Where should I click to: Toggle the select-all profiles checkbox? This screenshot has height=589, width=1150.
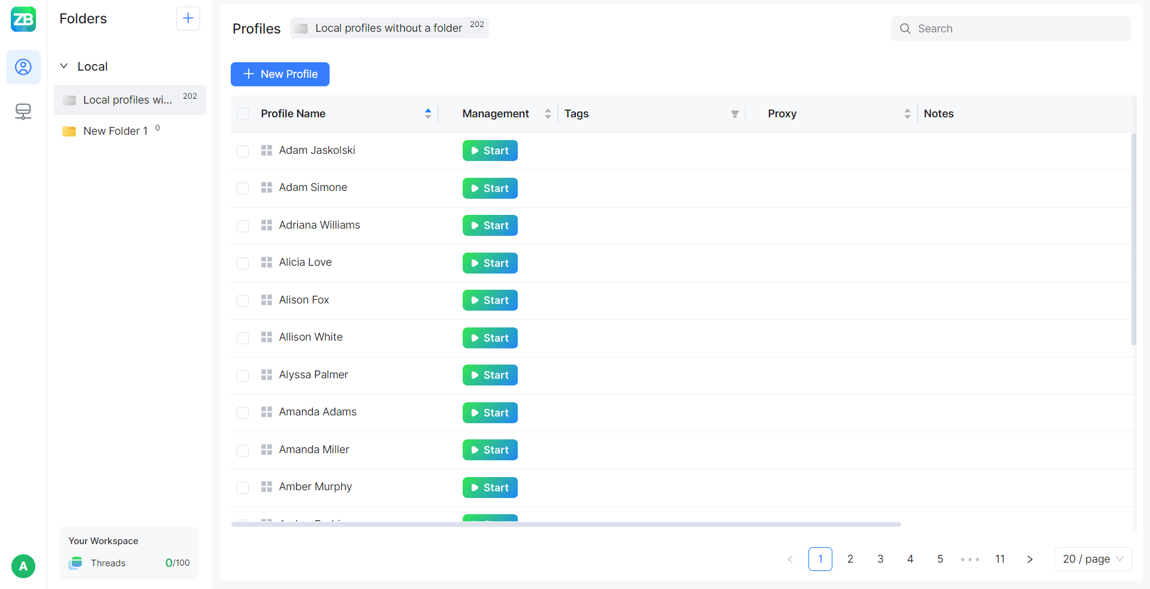click(243, 114)
